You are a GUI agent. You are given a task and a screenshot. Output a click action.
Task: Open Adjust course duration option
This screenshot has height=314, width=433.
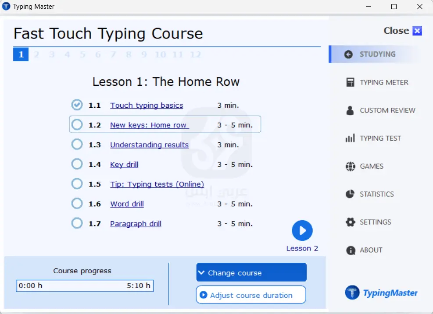click(251, 295)
